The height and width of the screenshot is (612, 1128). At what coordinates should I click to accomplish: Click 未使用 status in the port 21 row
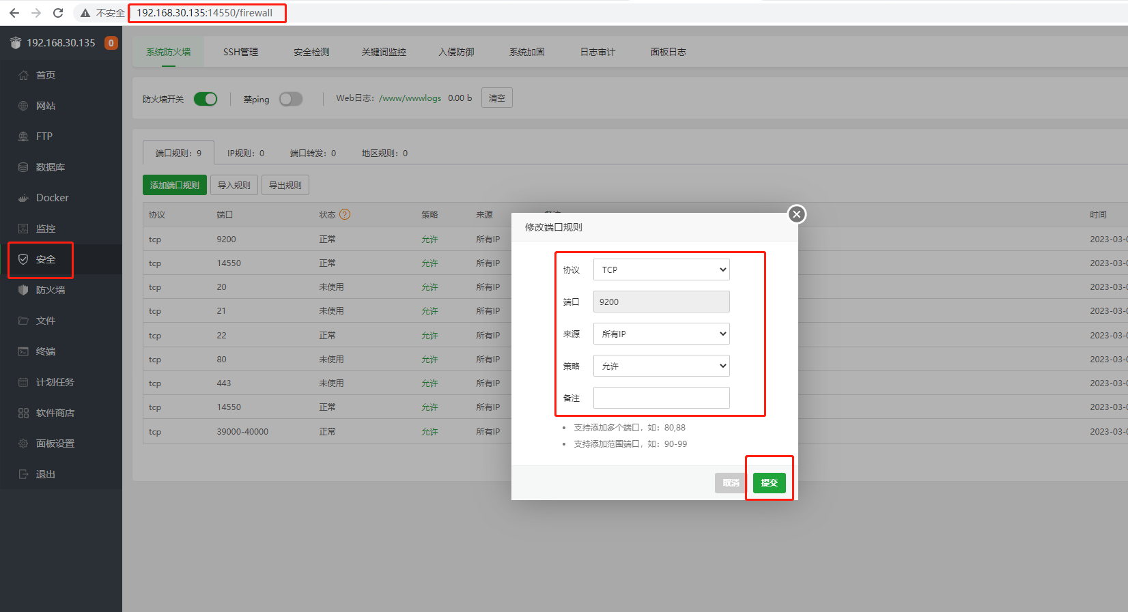(x=331, y=311)
